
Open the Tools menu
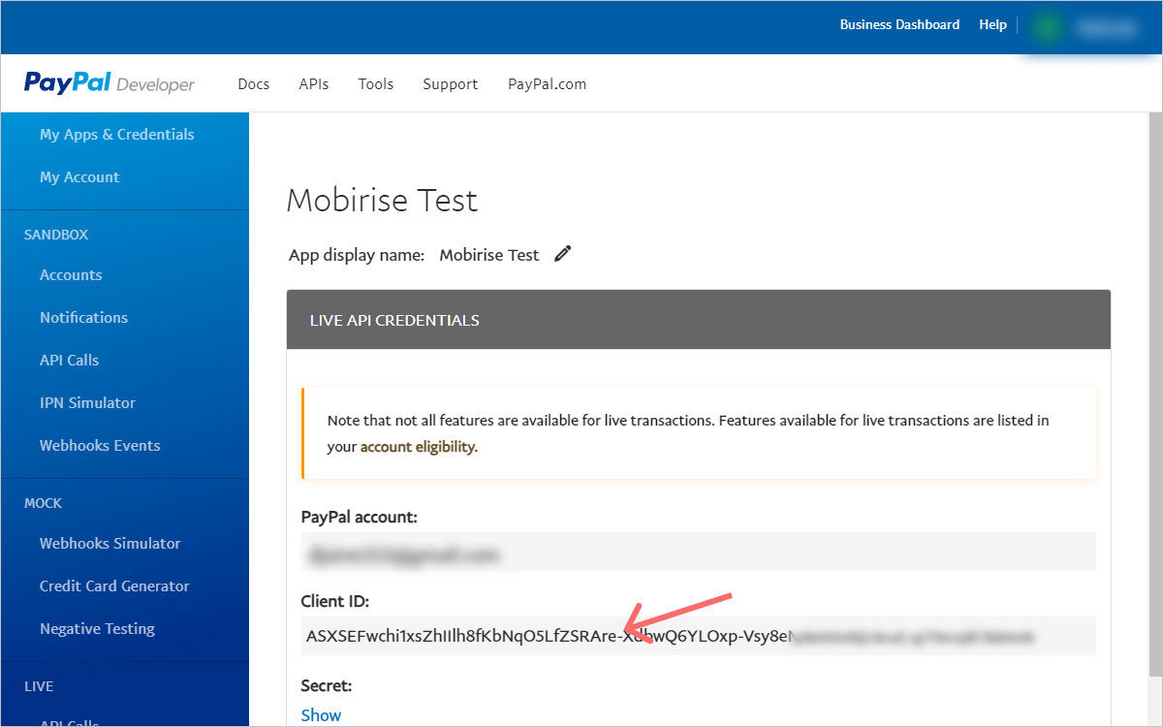click(376, 84)
